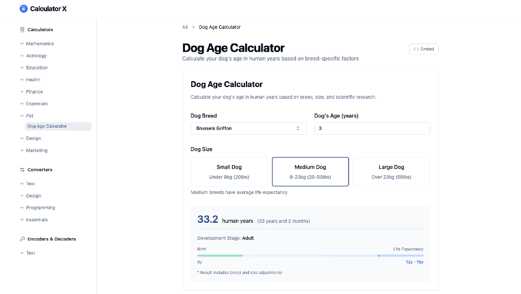This screenshot has width=521, height=294.
Task: Click the 33.2 human years result
Action: [x=208, y=219]
